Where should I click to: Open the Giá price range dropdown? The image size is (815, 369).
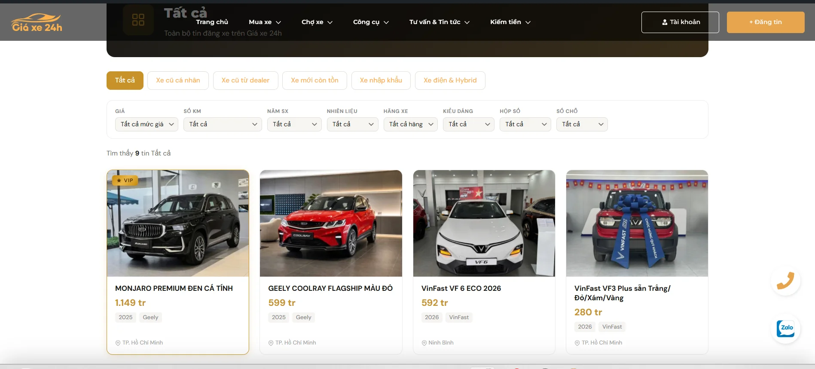click(147, 124)
